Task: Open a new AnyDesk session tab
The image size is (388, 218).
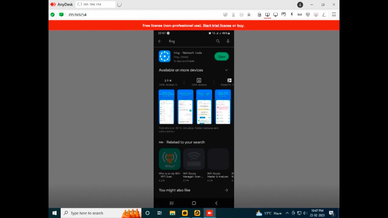Action: [119, 5]
